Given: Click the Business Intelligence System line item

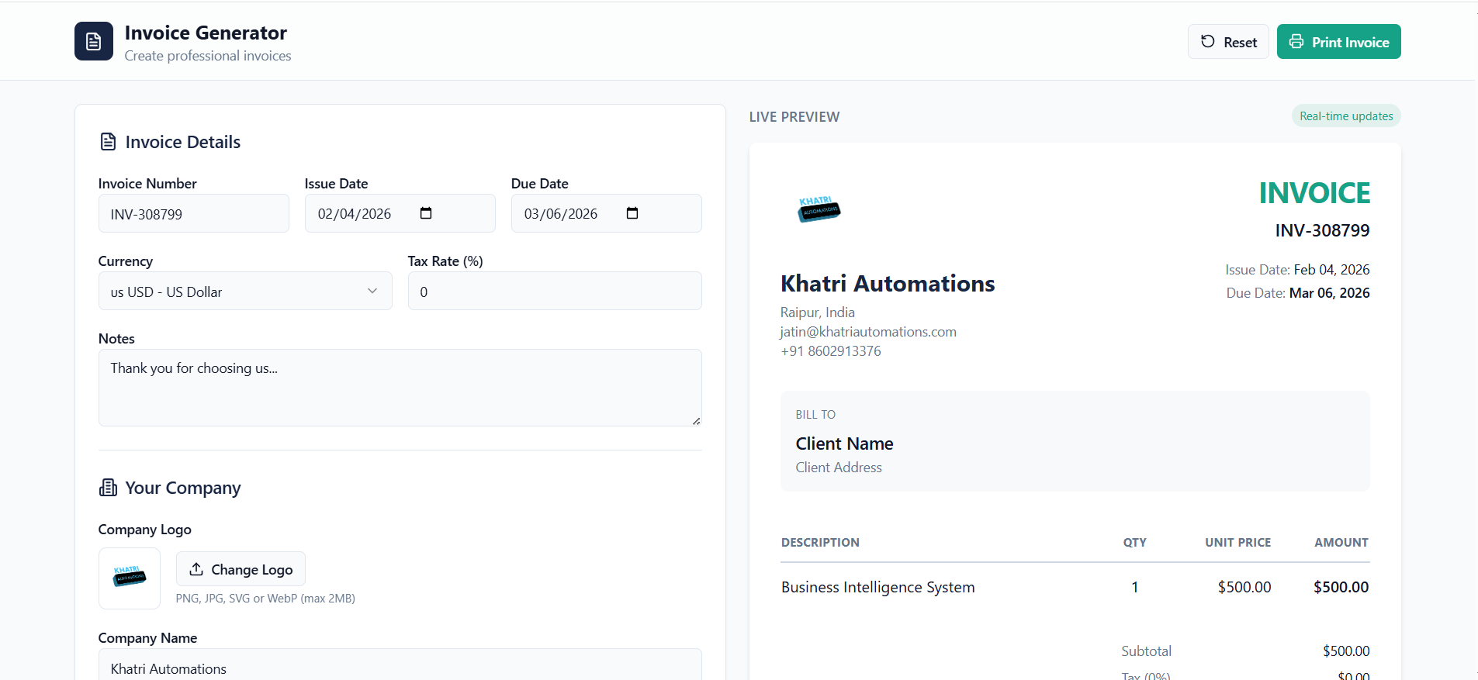Looking at the screenshot, I should (x=877, y=587).
